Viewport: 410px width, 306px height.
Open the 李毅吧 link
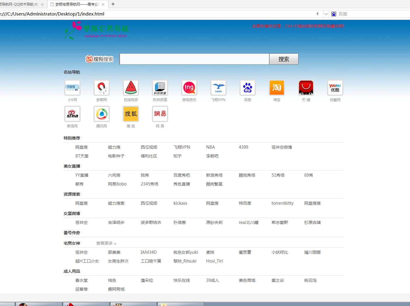pos(212,156)
